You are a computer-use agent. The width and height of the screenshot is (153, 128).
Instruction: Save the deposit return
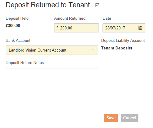(x=111, y=118)
